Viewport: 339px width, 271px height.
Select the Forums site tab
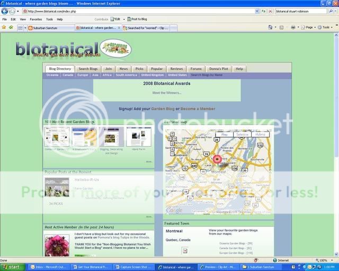click(196, 69)
